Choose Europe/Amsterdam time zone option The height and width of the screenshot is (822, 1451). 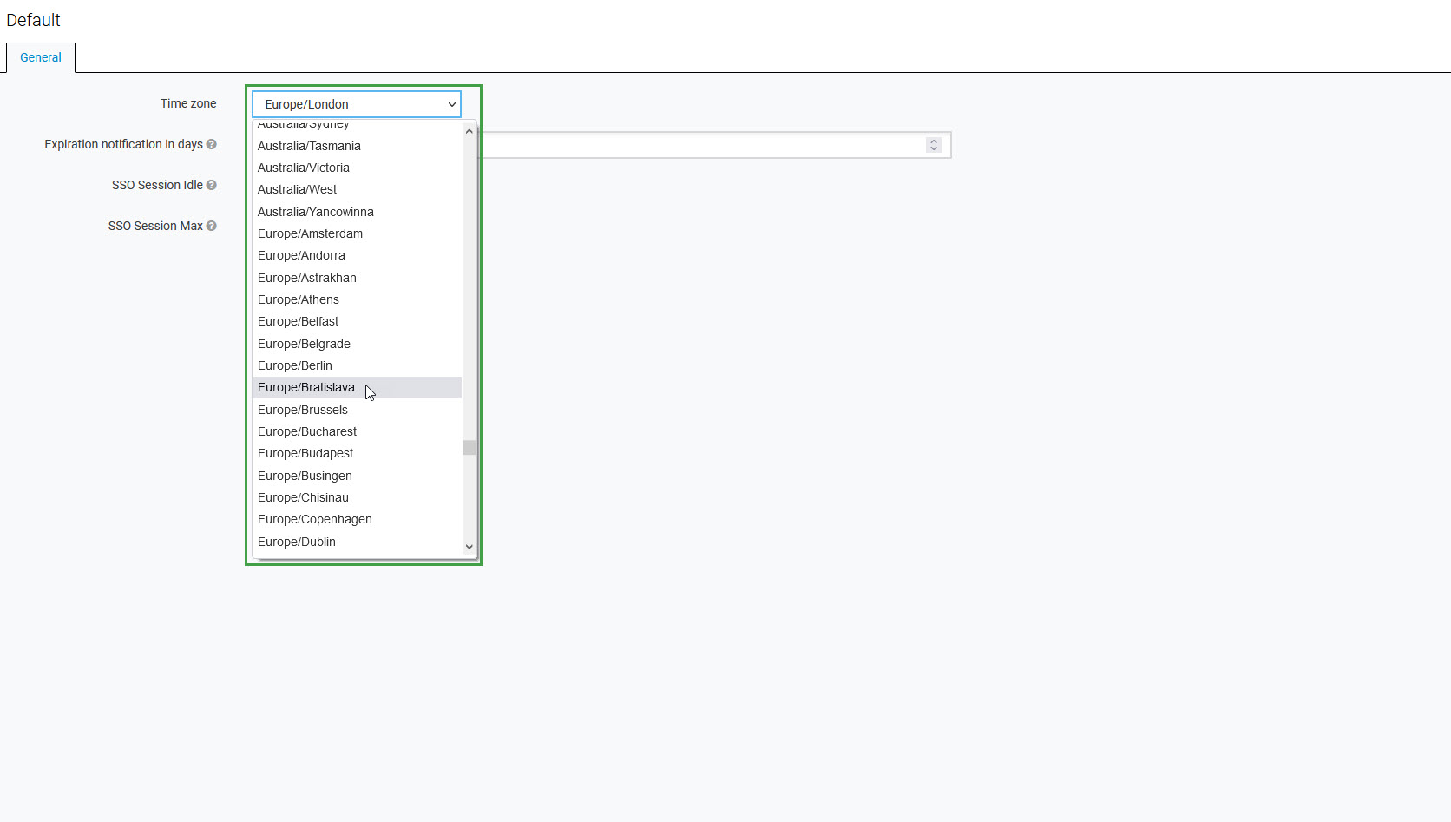310,234
